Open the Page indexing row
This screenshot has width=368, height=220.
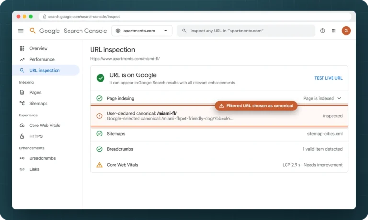219,98
